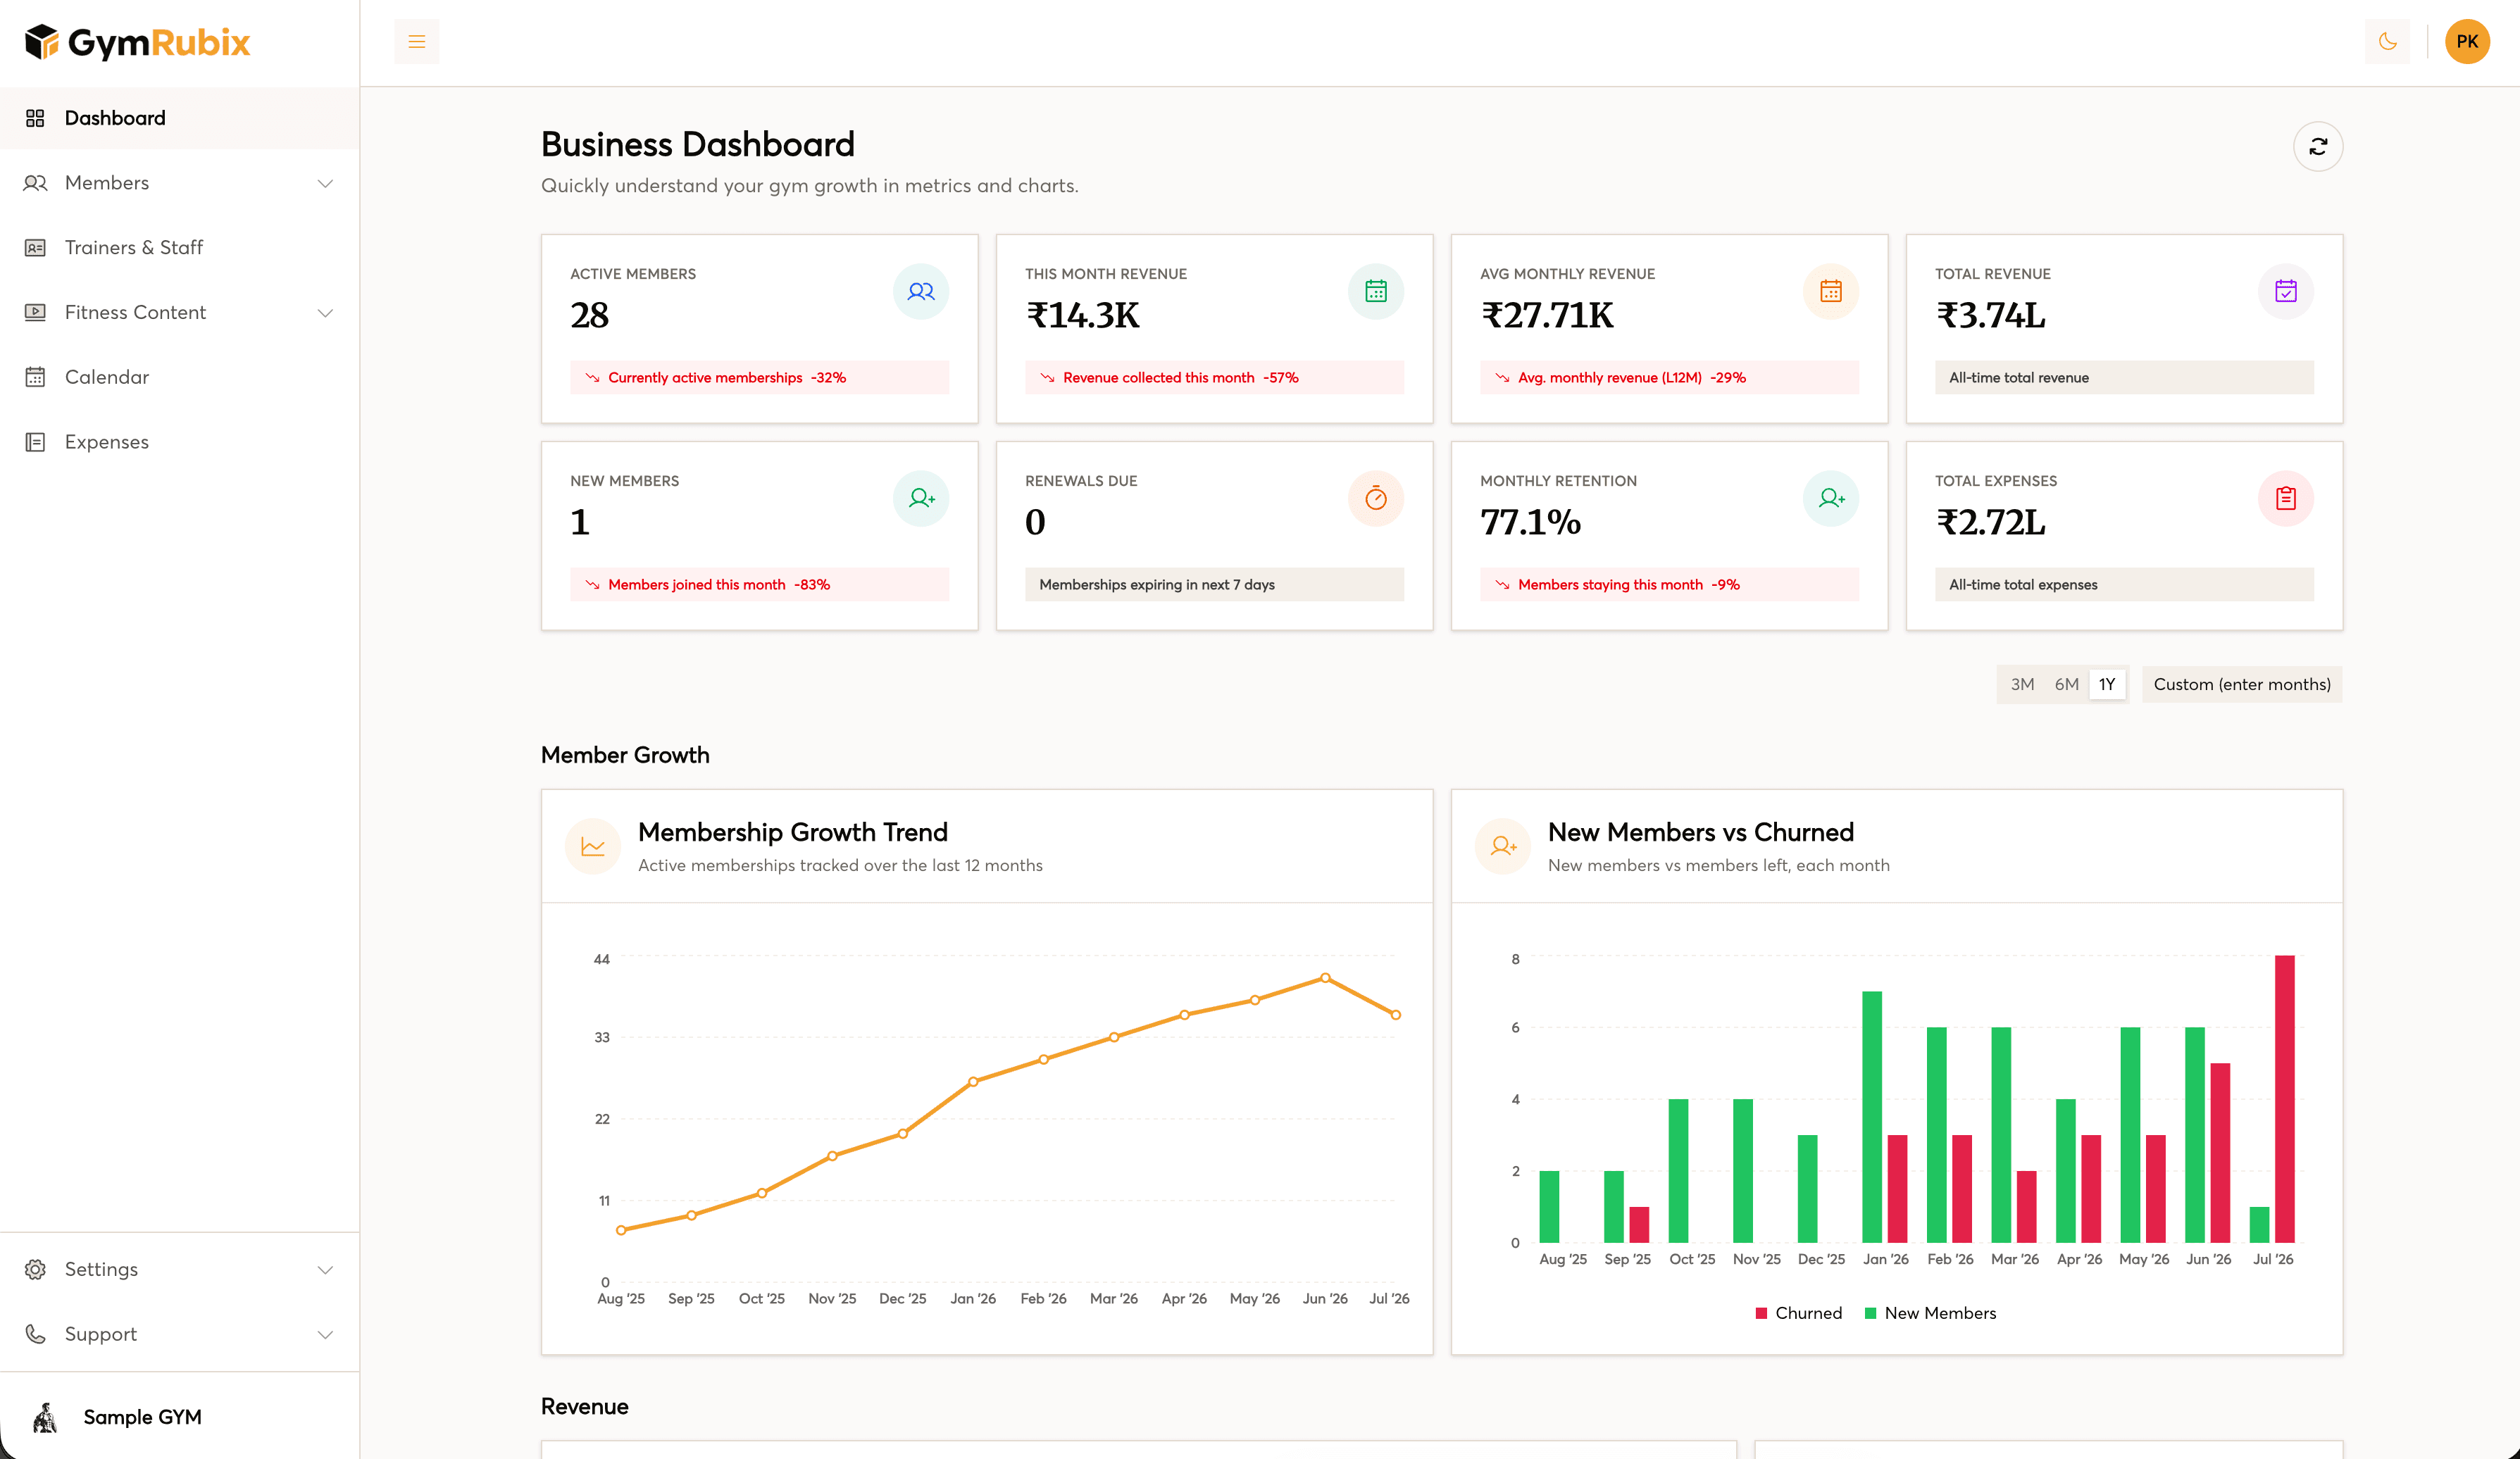Click the Dashboard grid icon in sidebar
The image size is (2520, 1459).
point(35,118)
